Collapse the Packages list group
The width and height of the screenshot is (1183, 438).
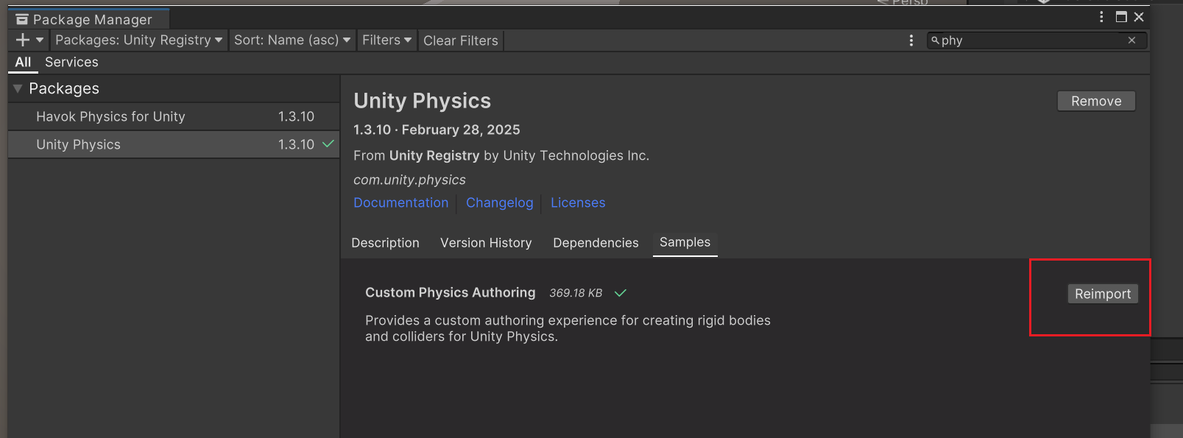[x=18, y=88]
